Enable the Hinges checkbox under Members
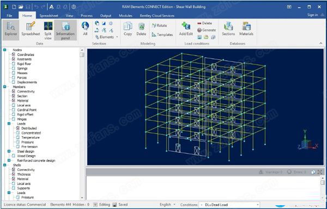Image resolution: width=327 pixels, height=209 pixels. [14, 119]
